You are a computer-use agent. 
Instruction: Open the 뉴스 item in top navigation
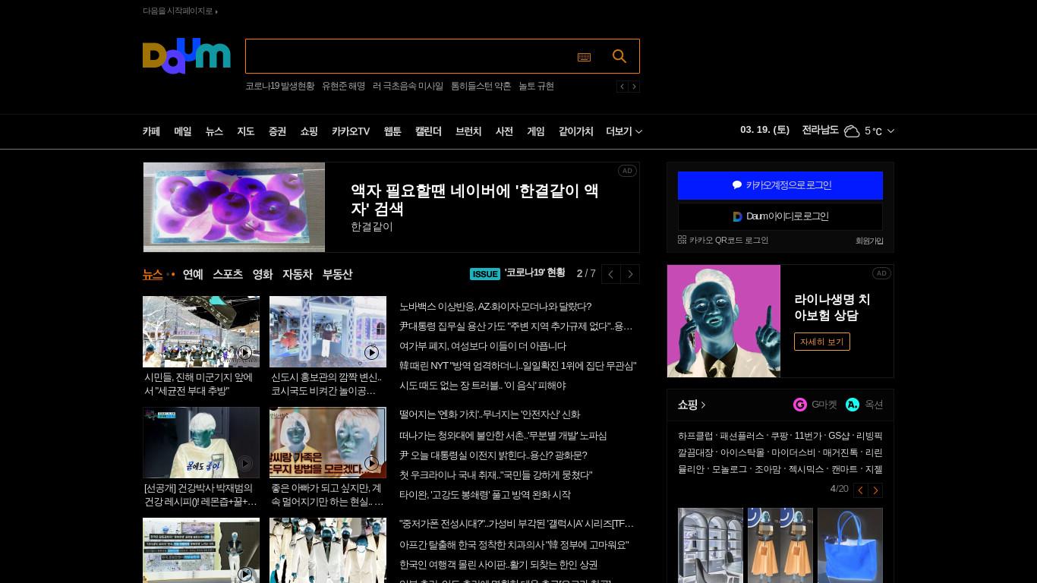214,131
